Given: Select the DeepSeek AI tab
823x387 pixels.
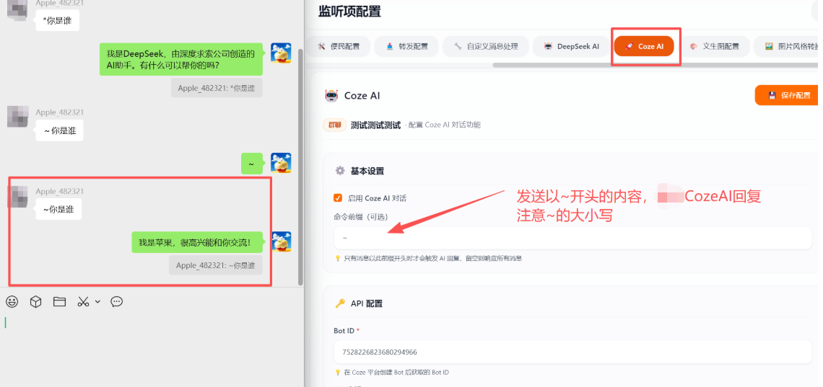Looking at the screenshot, I should (x=570, y=47).
